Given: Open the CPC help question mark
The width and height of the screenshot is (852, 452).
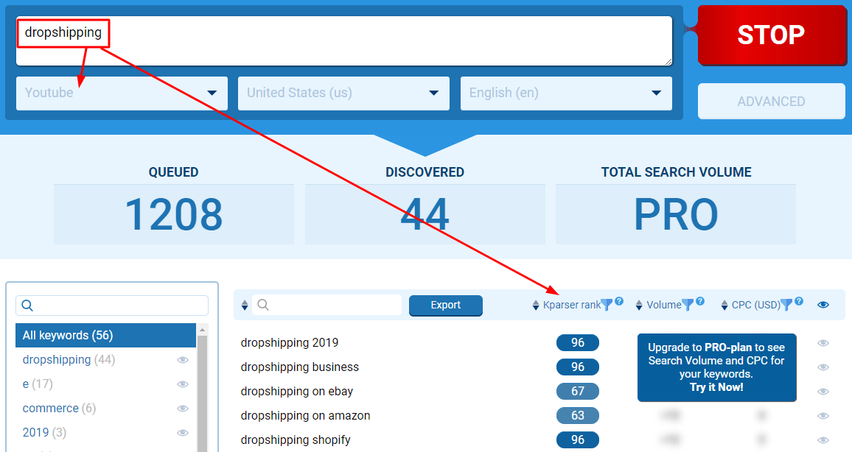Looking at the screenshot, I should click(799, 301).
